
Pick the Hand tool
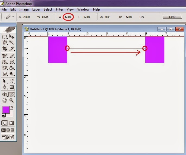click(5, 100)
